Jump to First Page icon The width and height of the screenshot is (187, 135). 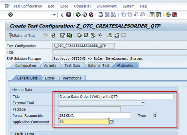(x=123, y=15)
